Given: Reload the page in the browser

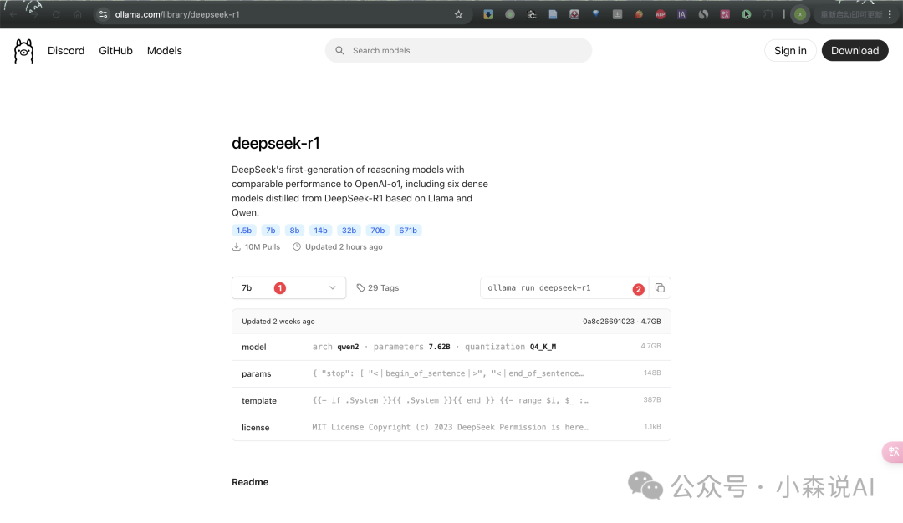Looking at the screenshot, I should pyautogui.click(x=56, y=14).
